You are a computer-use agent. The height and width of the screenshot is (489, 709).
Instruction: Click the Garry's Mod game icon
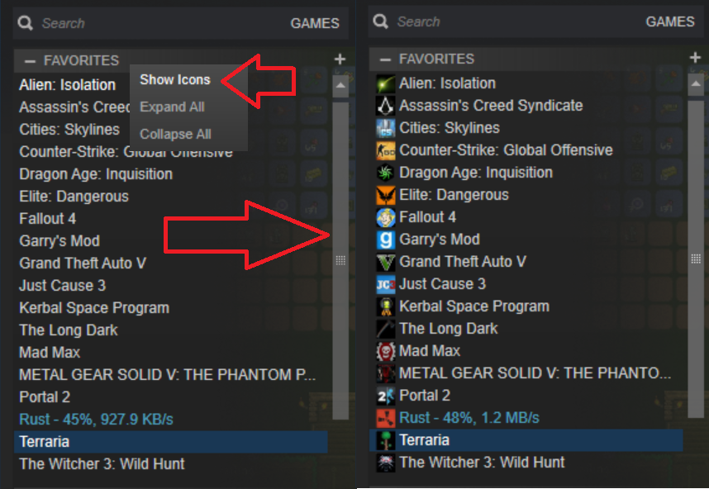(386, 240)
